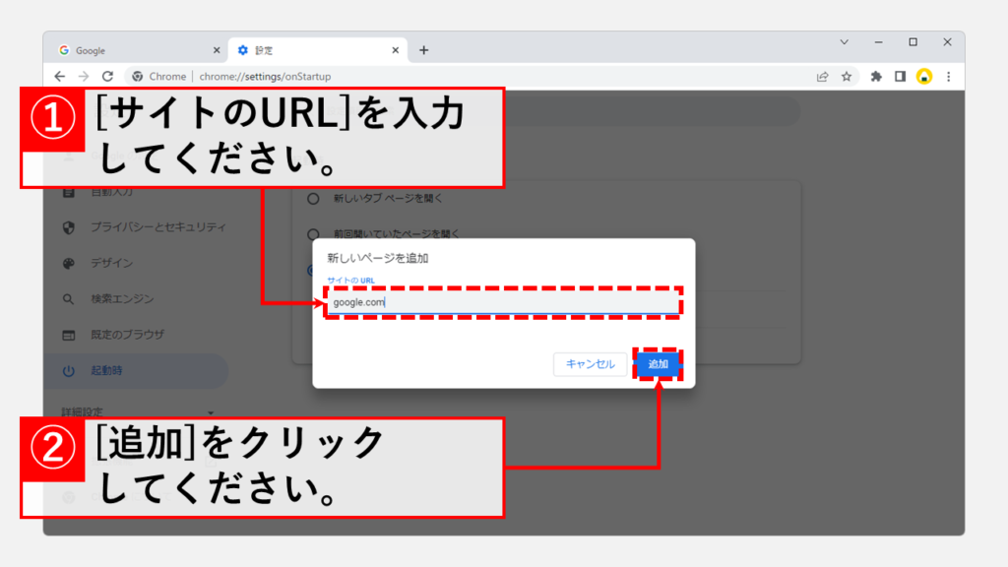
Task: Click the サイトの URL input field
Action: pyautogui.click(x=503, y=303)
